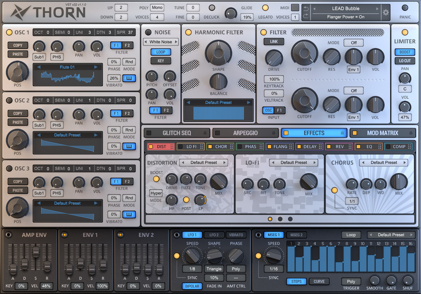Viewport: 421px width, 294px height.
Task: Toggle the DECLICK switch
Action: pos(212,8)
